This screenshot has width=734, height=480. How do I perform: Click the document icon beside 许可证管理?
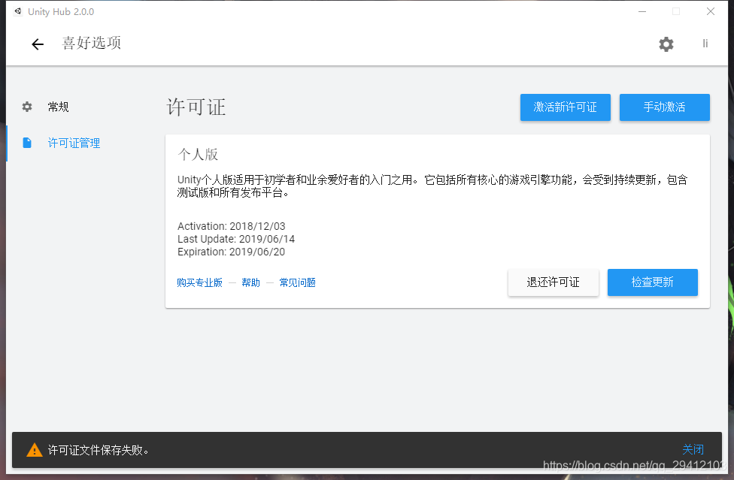click(27, 143)
